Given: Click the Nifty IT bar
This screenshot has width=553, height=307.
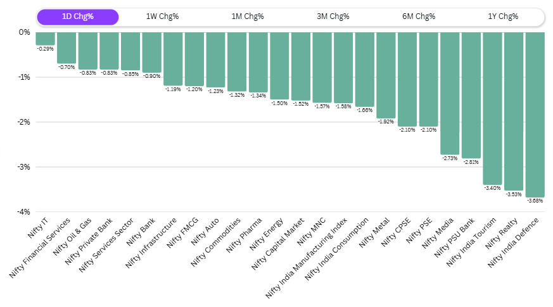Looking at the screenshot, I should [x=45, y=38].
